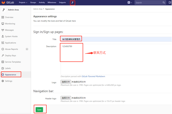
Task: Open the admin area wrench icon in navbar
Action: tap(73, 2)
